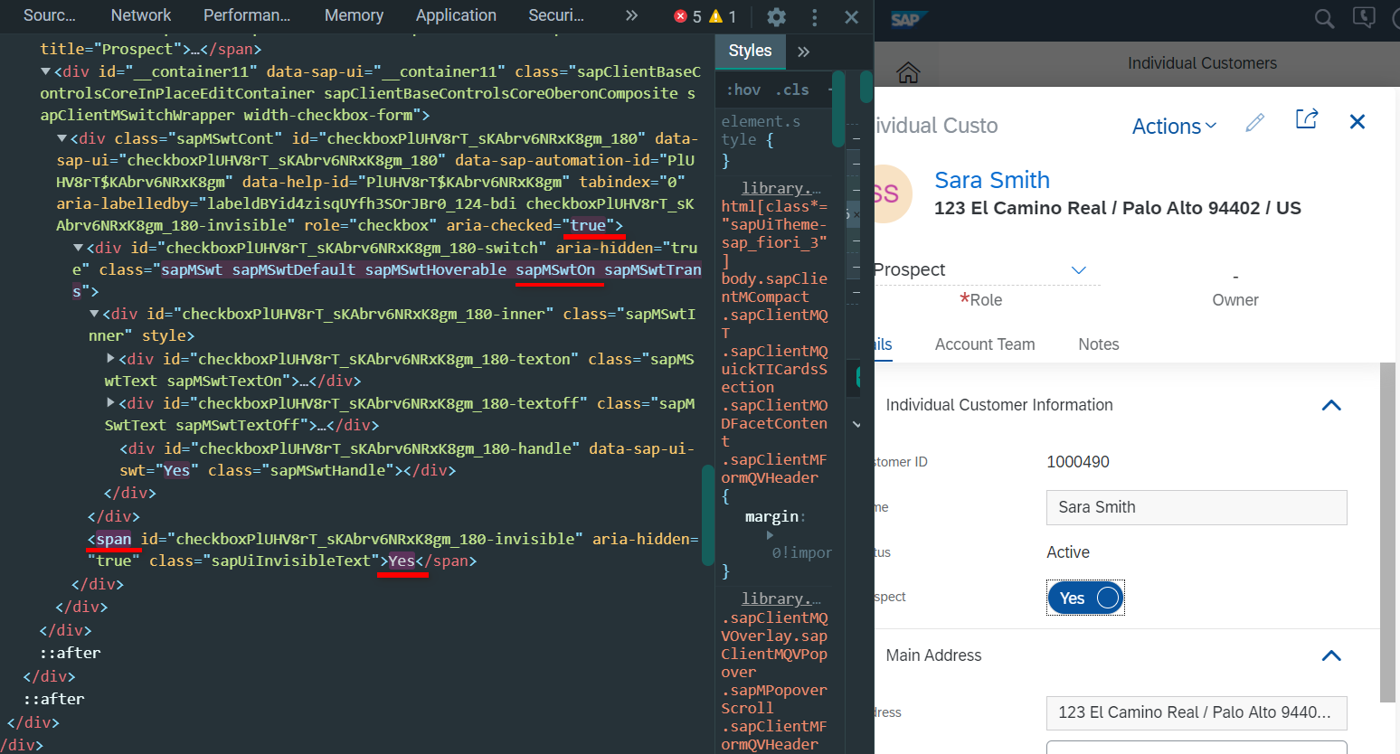Open customer in new window icon

pyautogui.click(x=1307, y=119)
